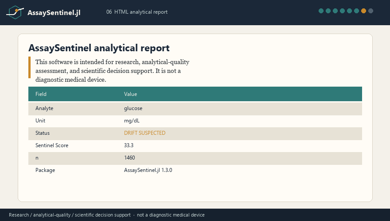The height and width of the screenshot is (221, 390).
Task: Click the 'AssaySentinel analytical report' heading
Action: tap(99, 48)
